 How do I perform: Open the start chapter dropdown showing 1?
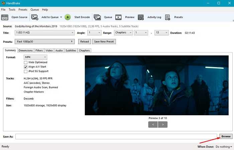coord(141,33)
